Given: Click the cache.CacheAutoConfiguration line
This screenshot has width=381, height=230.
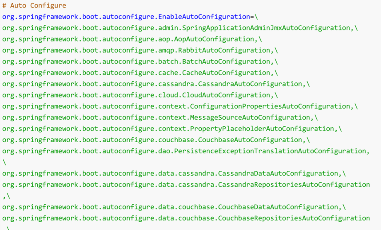Looking at the screenshot, I should [140, 73].
